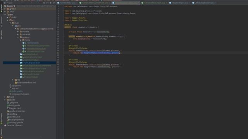248x139 pixels.
Task: Expand the .idea folder arrow
Action: coord(5,12)
